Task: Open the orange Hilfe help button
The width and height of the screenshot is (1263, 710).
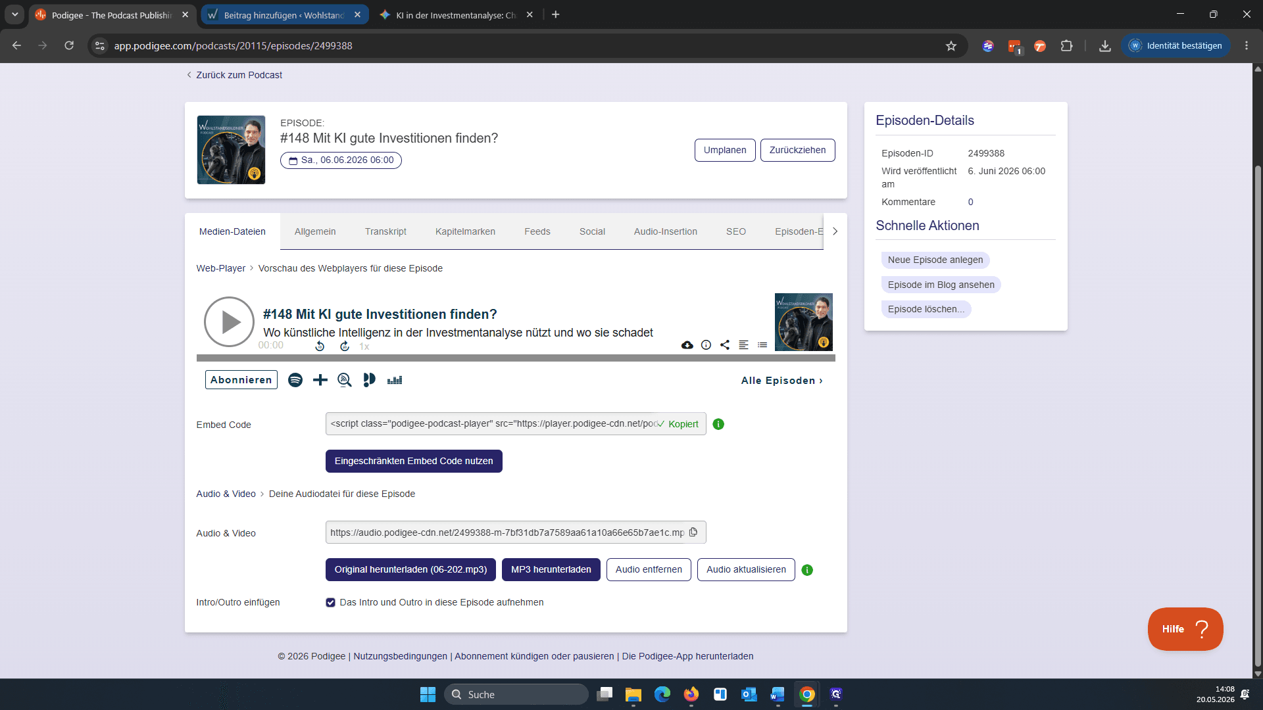Action: [x=1185, y=629]
